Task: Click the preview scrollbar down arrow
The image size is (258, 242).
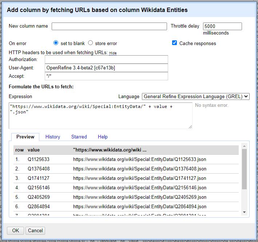Action: click(x=244, y=212)
